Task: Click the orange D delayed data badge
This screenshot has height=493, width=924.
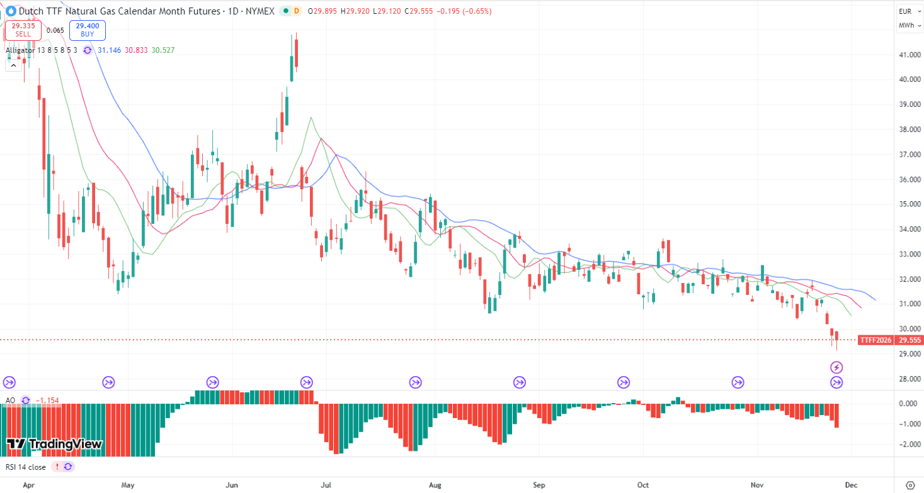Action: coord(297,11)
